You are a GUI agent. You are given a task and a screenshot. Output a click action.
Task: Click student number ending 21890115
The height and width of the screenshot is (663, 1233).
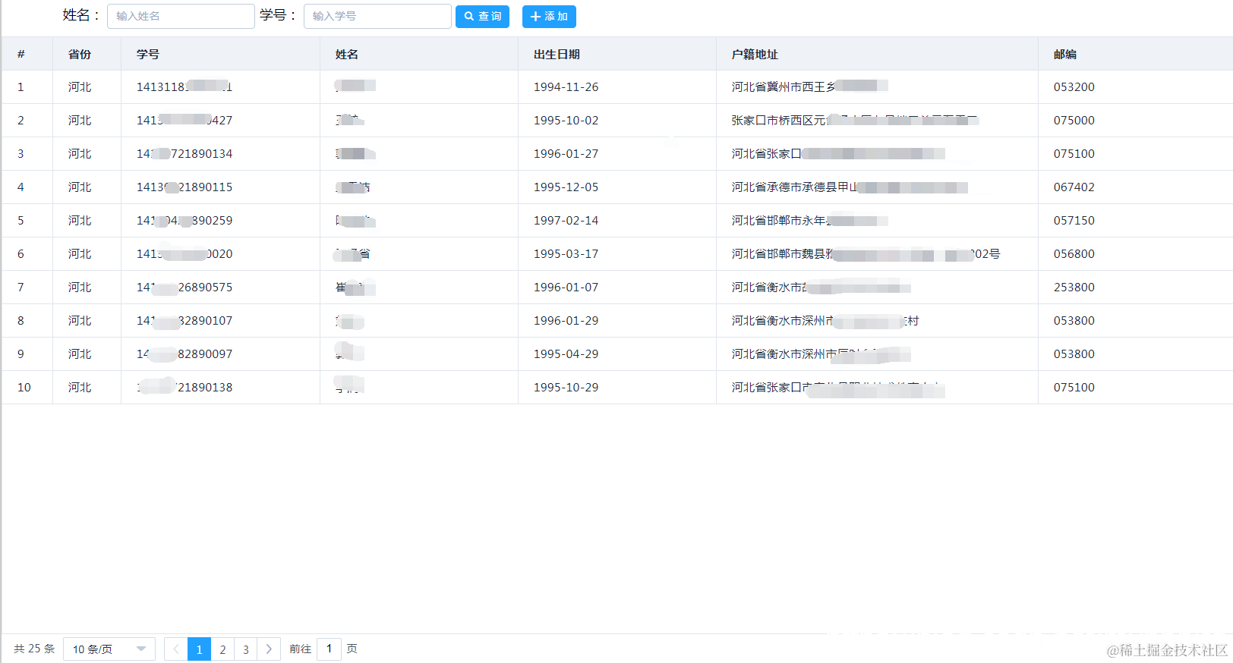pyautogui.click(x=184, y=187)
